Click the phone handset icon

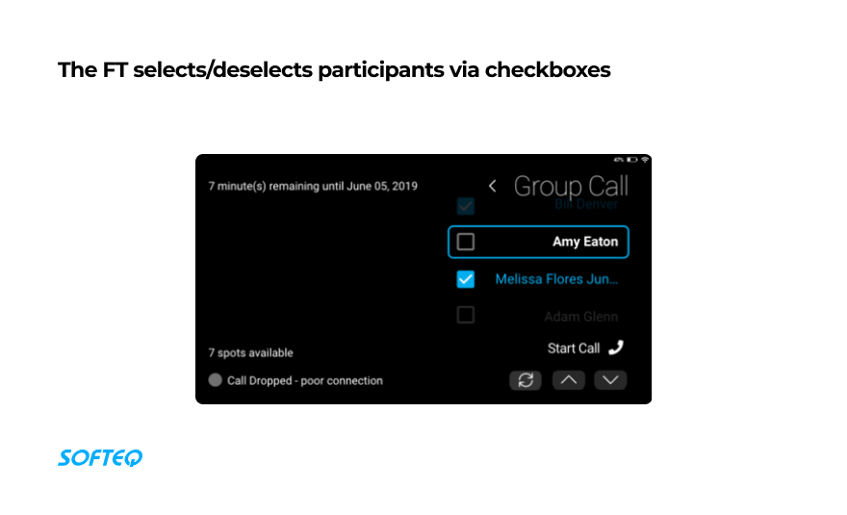616,348
